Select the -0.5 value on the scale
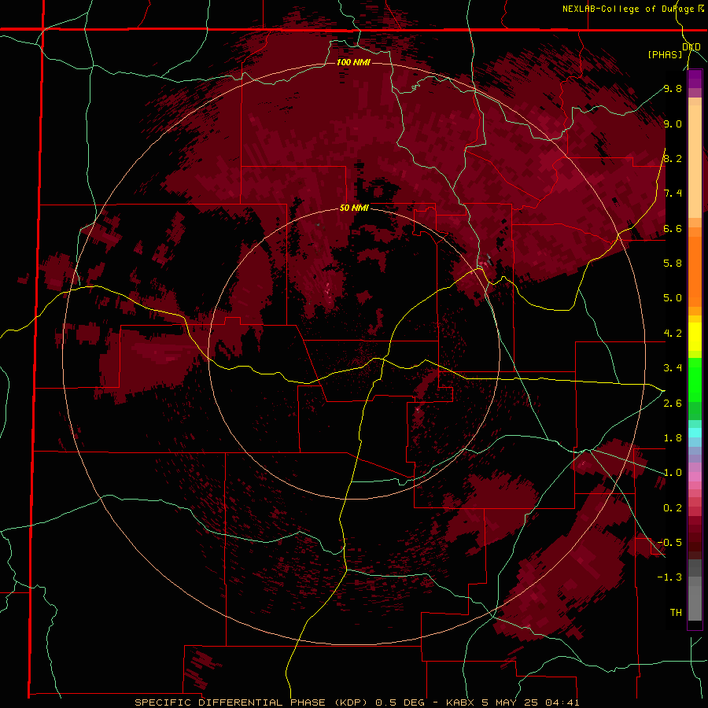Viewport: 708px width, 708px height. click(670, 543)
